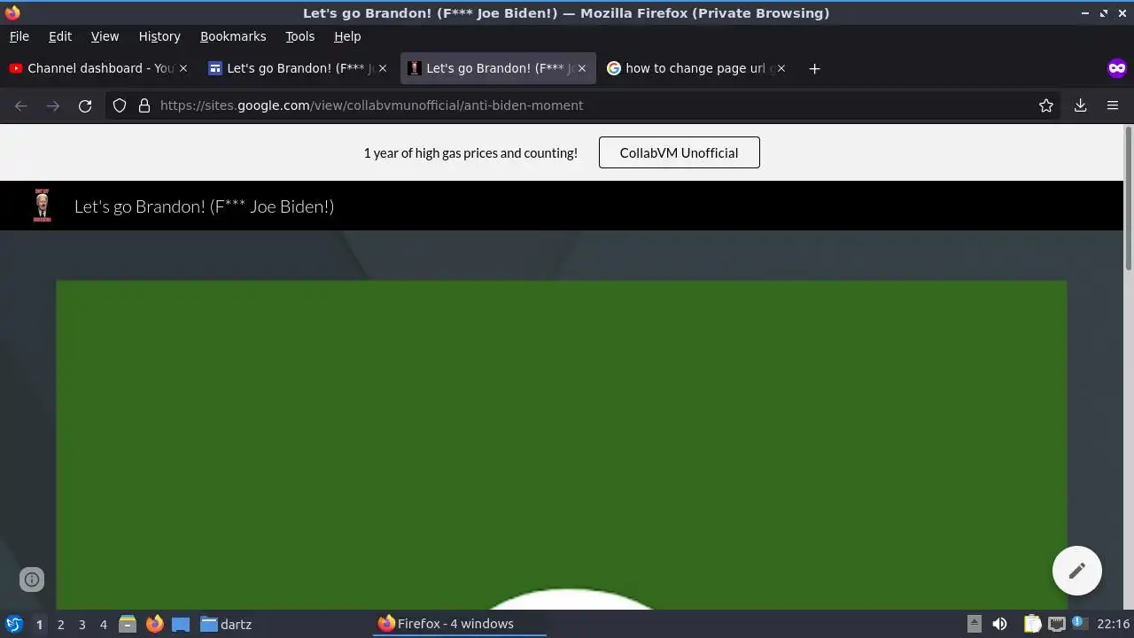
Task: Click the private browsing mask icon
Action: 1116,68
